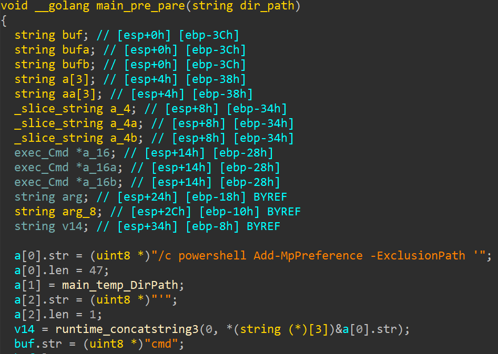The height and width of the screenshot is (354, 498).
Task: Click the a_4 _slice_string variable
Action: click(x=120, y=109)
